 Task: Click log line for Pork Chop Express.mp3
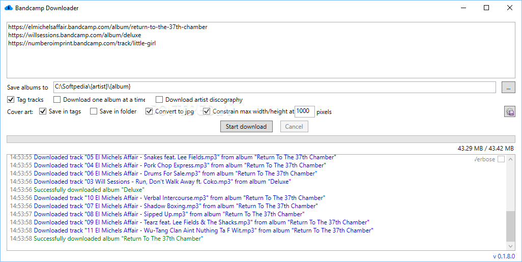coord(168,165)
